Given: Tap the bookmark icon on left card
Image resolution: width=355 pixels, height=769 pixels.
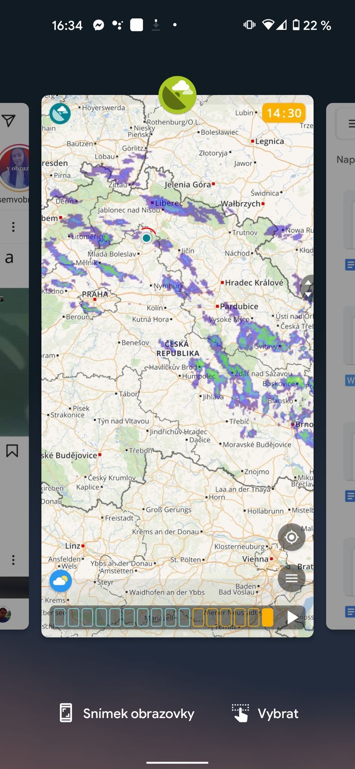Looking at the screenshot, I should (x=12, y=450).
